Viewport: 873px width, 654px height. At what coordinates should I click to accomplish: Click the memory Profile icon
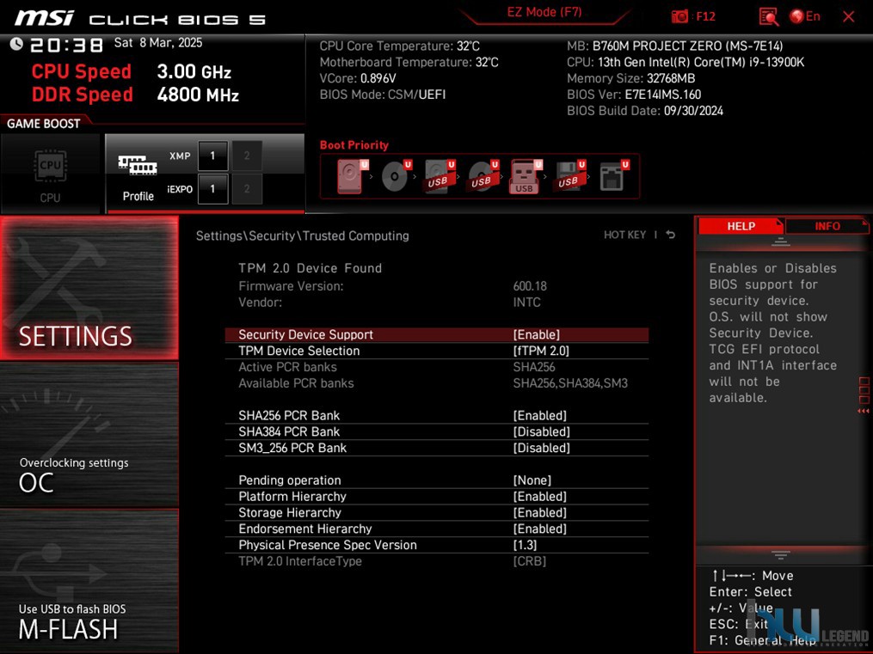[x=138, y=165]
